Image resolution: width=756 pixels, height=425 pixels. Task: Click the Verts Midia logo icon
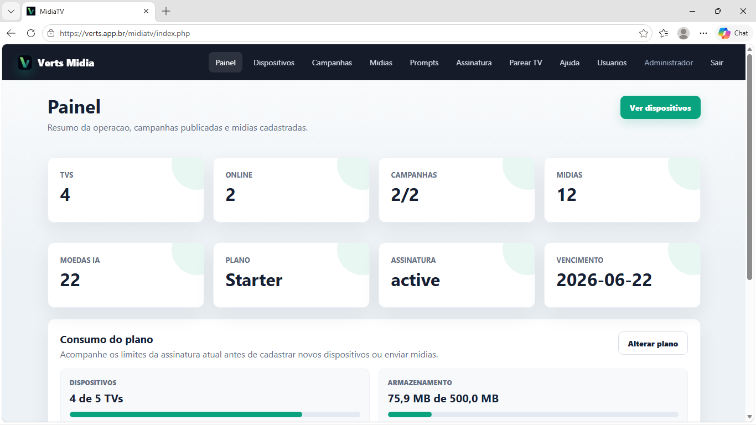24,63
